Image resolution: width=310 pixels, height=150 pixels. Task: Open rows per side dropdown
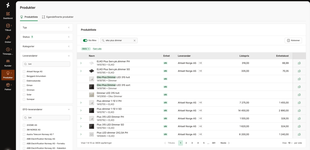coord(290,143)
